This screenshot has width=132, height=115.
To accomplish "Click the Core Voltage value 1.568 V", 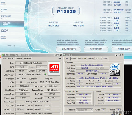I will pyautogui.click(x=103, y=74).
